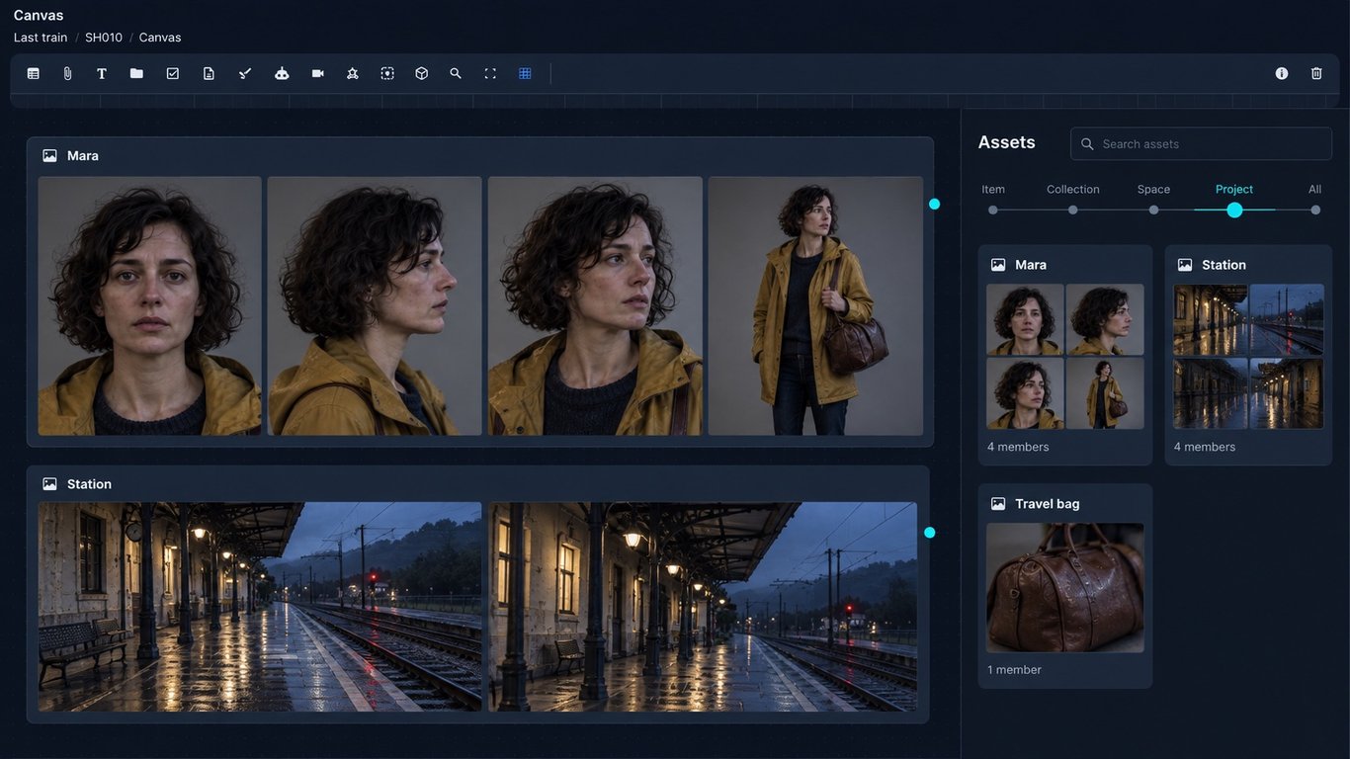This screenshot has height=759, width=1350.
Task: Click the fullscreen frame icon
Action: tap(490, 73)
